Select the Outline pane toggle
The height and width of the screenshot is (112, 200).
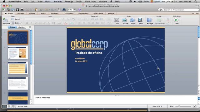point(21,27)
